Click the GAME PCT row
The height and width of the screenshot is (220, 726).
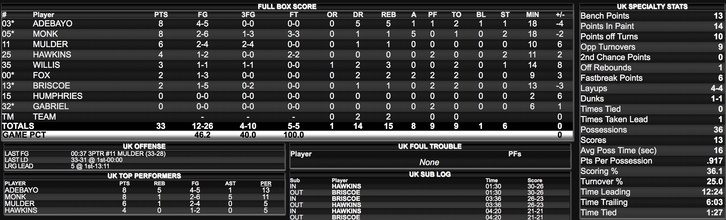point(287,135)
